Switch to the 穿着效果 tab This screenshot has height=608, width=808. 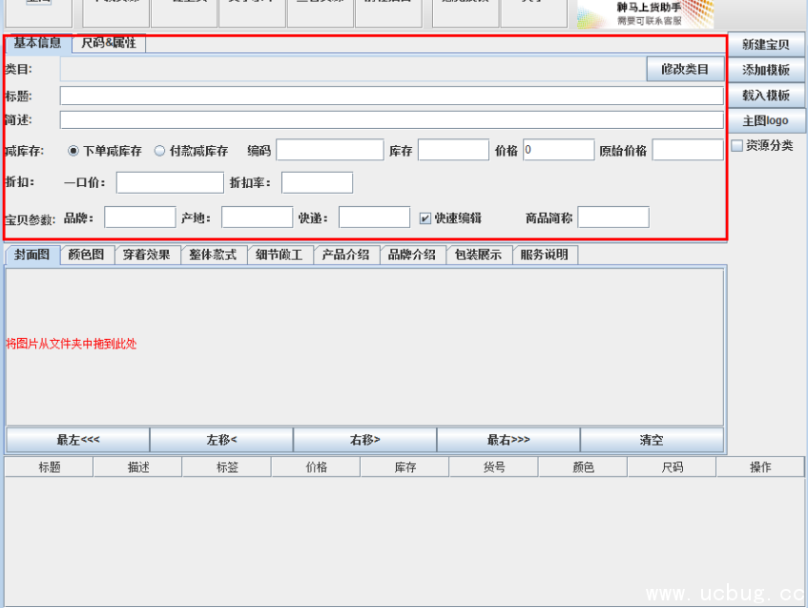click(x=146, y=255)
